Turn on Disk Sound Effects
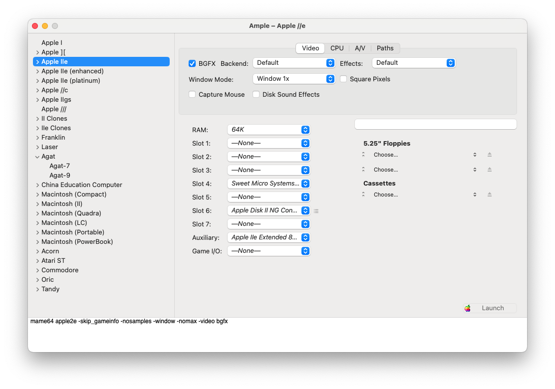 (256, 94)
